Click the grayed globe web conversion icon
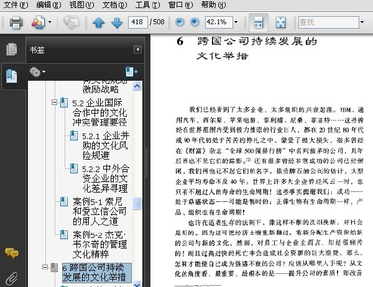Image resolution: width=373 pixels, height=287 pixels. (x=71, y=22)
